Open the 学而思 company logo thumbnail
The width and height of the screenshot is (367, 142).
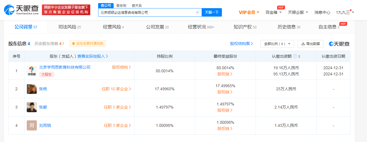click(x=32, y=71)
